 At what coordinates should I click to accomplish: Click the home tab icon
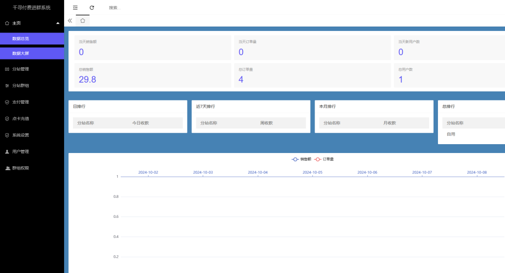[82, 21]
